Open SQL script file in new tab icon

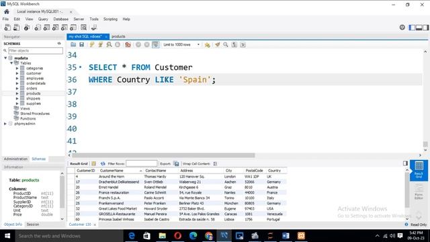click(x=16, y=28)
